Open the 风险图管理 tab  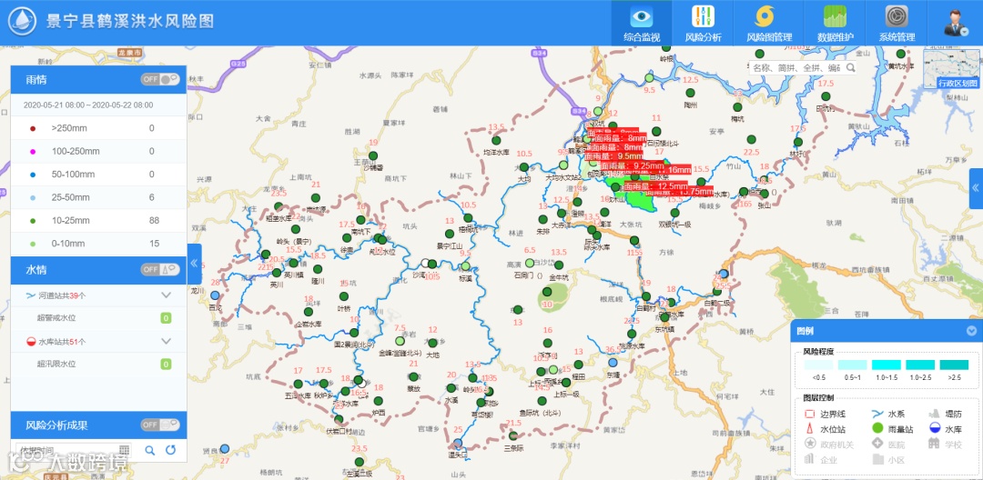pos(768,23)
